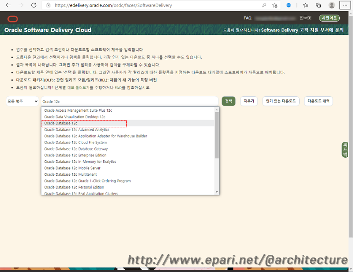Open the blue browser extension icon

(x=289, y=5)
